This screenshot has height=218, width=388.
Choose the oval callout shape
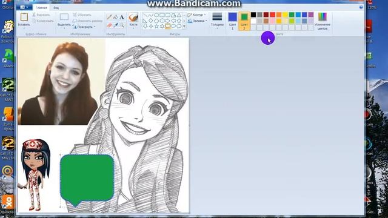click(173, 26)
